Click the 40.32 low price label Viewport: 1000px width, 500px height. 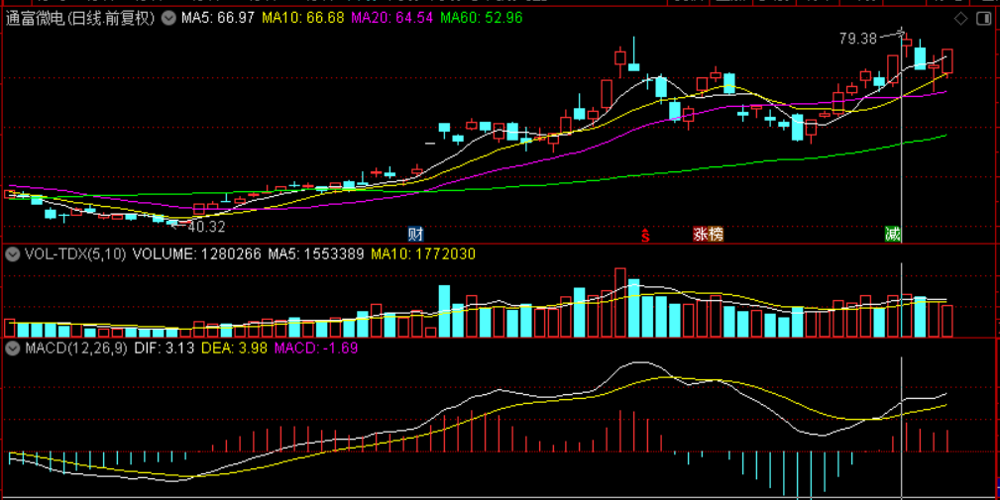206,227
